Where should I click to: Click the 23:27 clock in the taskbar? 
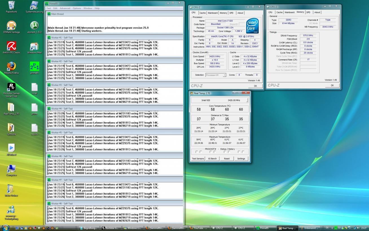(364, 228)
